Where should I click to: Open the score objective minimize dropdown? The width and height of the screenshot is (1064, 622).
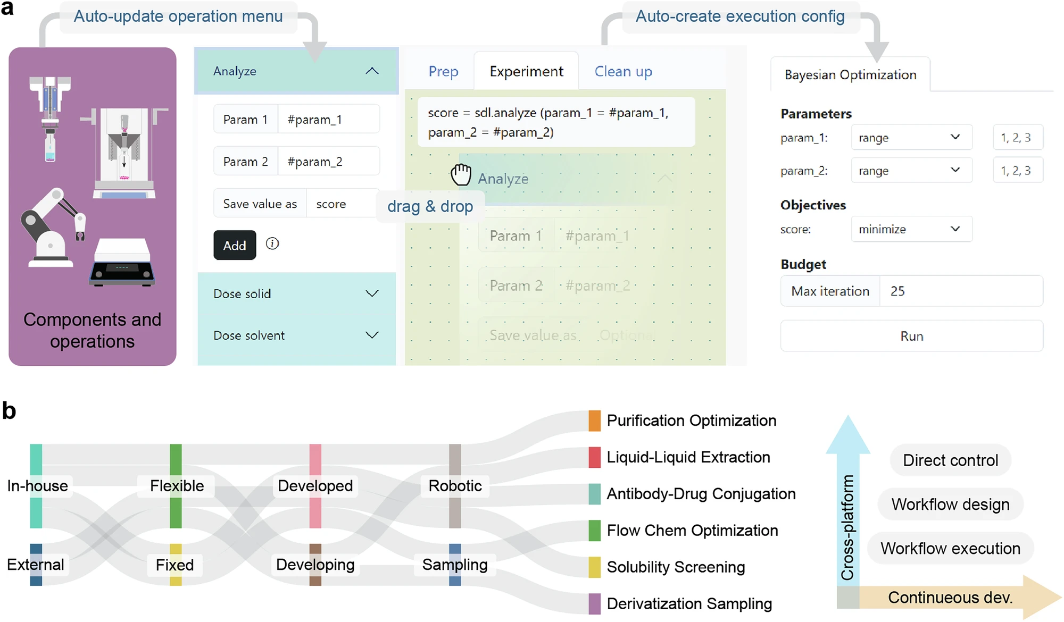(x=911, y=229)
